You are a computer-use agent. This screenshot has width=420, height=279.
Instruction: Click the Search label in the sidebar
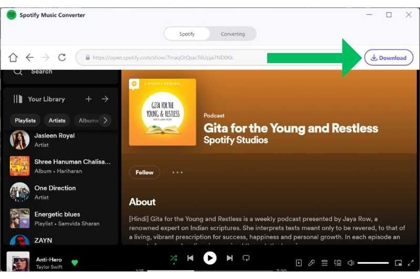tap(42, 71)
